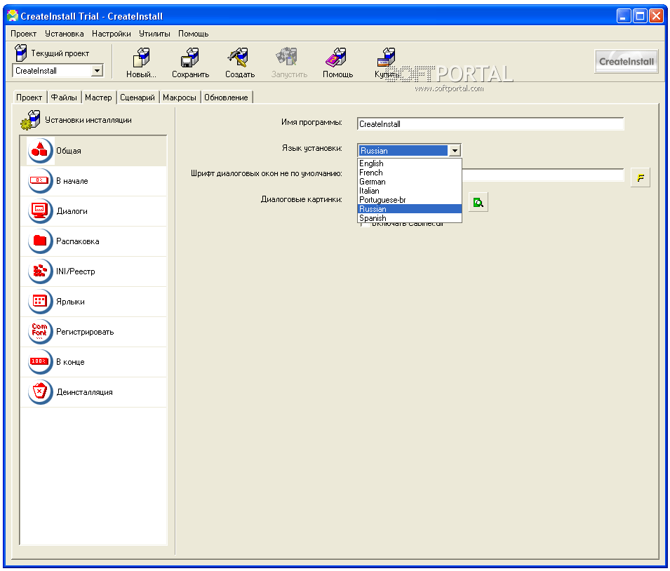Image resolution: width=670 pixels, height=571 pixels.
Task: Click the Текущий проект icon
Action: pyautogui.click(x=20, y=53)
